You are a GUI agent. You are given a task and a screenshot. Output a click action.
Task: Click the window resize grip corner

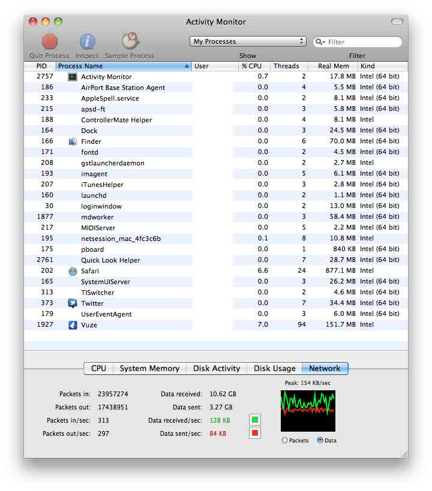coord(404,454)
